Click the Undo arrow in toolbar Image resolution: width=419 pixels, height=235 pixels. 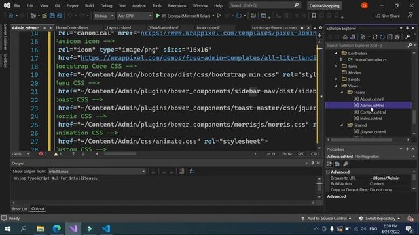70,16
